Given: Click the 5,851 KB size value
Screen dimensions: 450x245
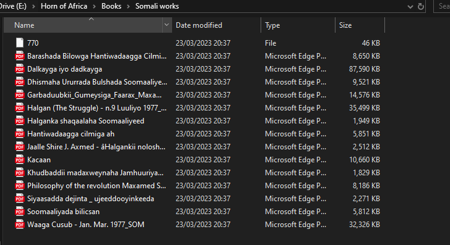Looking at the screenshot, I should 366,134.
